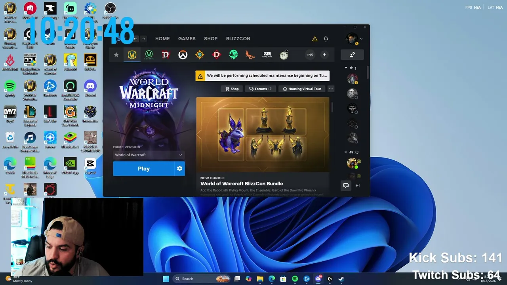Select the World of Warcraft game tab icon
This screenshot has width=507, height=285.
132,55
